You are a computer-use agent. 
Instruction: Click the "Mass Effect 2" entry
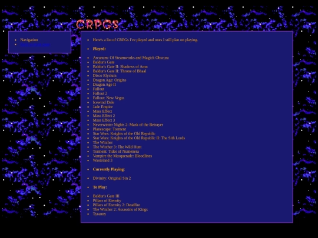tap(104, 116)
